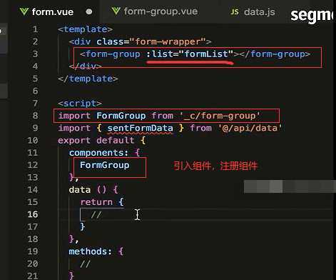Click the sentFormData underlined import name
Image resolution: width=336 pixels, height=280 pixels.
pos(141,129)
